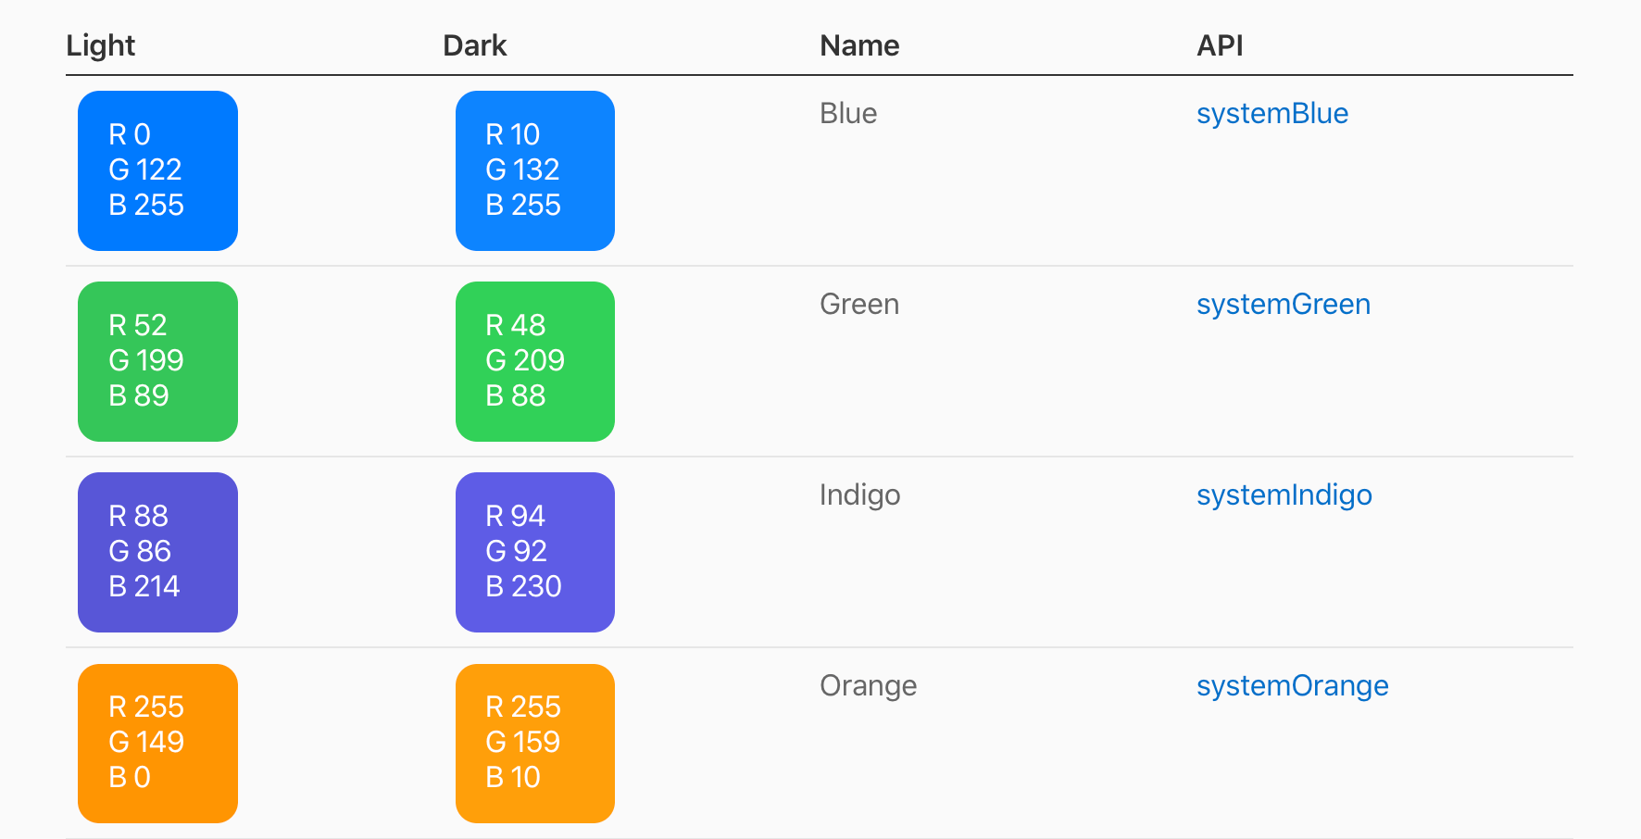Click the dark Indigo swatch

pos(535,552)
